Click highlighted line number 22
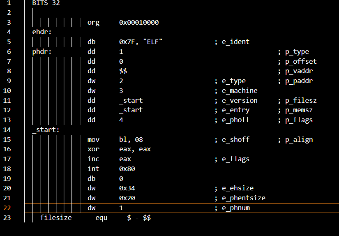 [x=7, y=208]
